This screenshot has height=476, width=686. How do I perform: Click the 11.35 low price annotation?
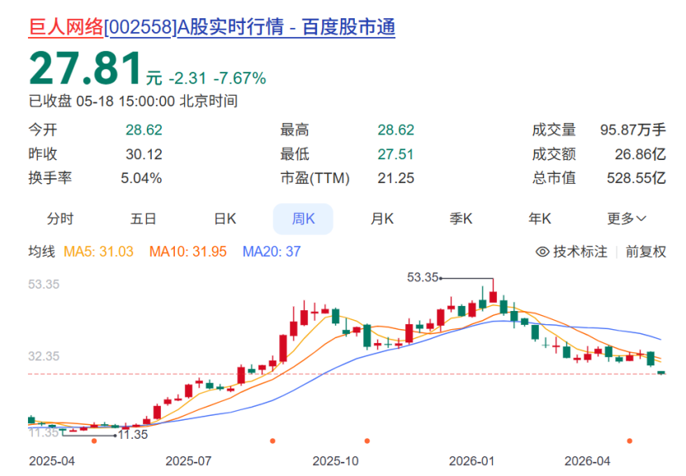pos(133,435)
